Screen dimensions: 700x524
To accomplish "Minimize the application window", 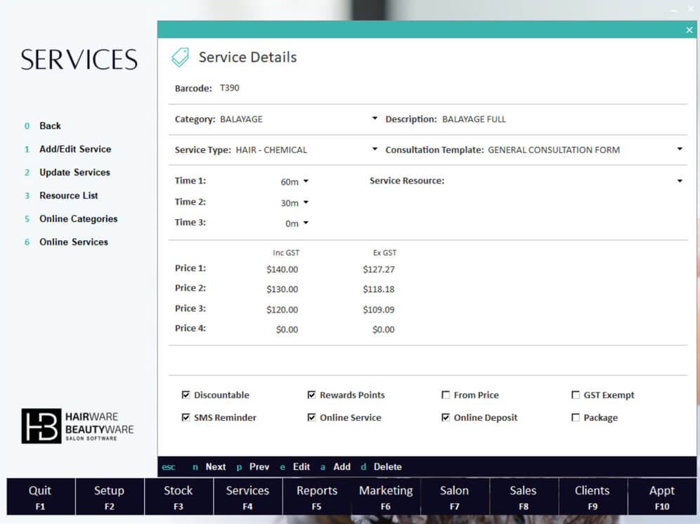I will click(x=674, y=10).
